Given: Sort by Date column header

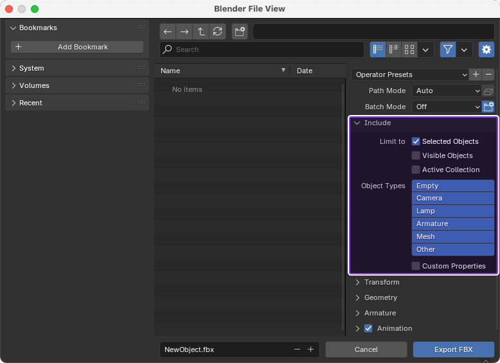Looking at the screenshot, I should (x=317, y=71).
